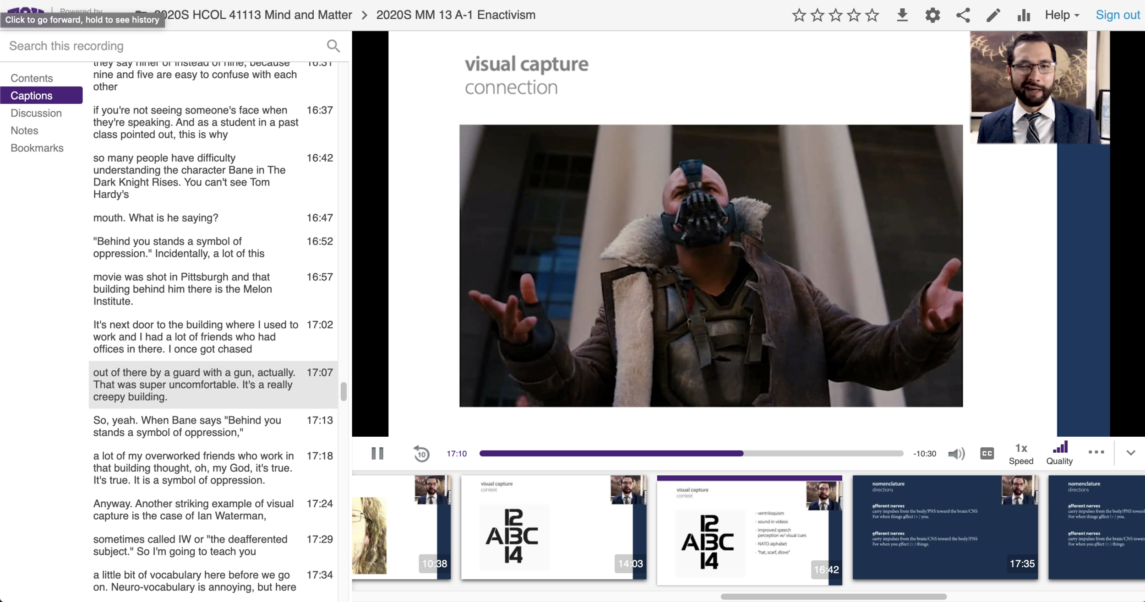Click the current time 17:10 label

coord(457,454)
